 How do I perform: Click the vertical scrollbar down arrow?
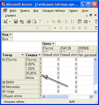pos(95,92)
